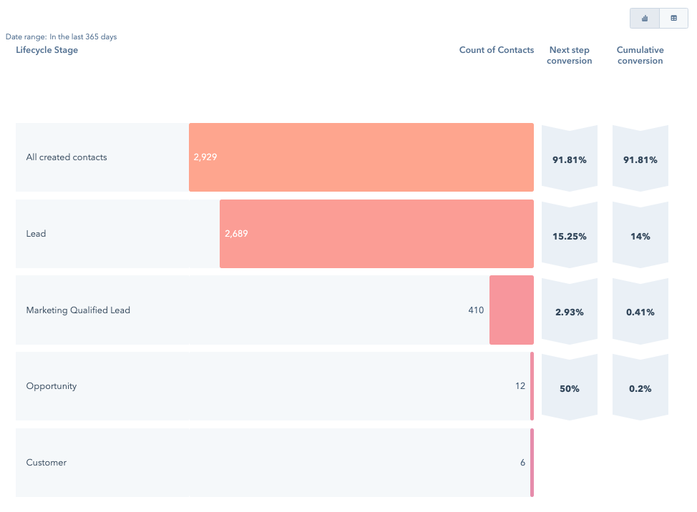The image size is (697, 512).
Task: Switch to chart view icon
Action: [x=645, y=18]
